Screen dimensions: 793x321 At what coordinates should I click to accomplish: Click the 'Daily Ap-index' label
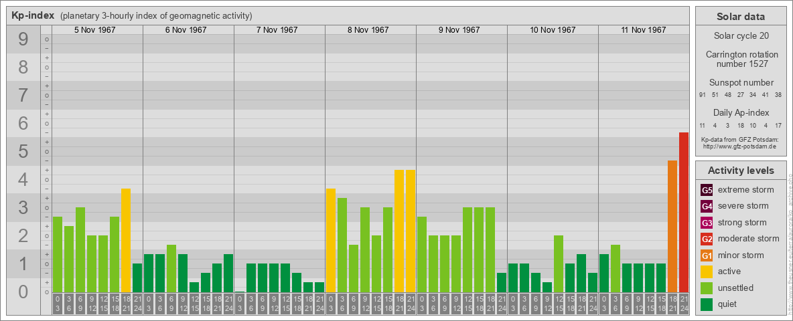click(x=741, y=112)
